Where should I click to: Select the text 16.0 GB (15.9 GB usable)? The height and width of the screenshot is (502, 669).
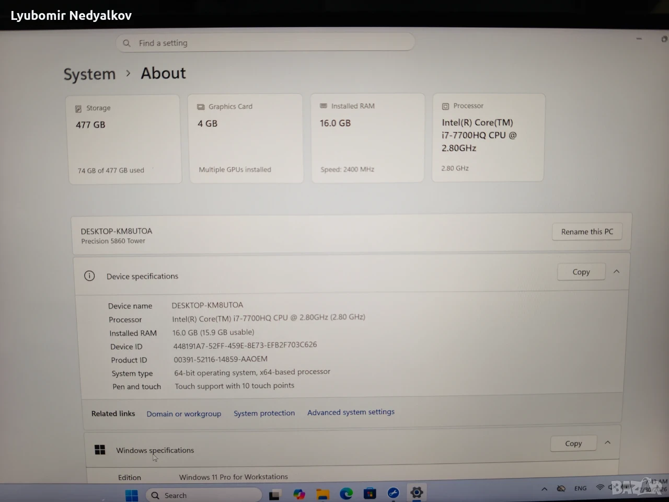point(213,332)
